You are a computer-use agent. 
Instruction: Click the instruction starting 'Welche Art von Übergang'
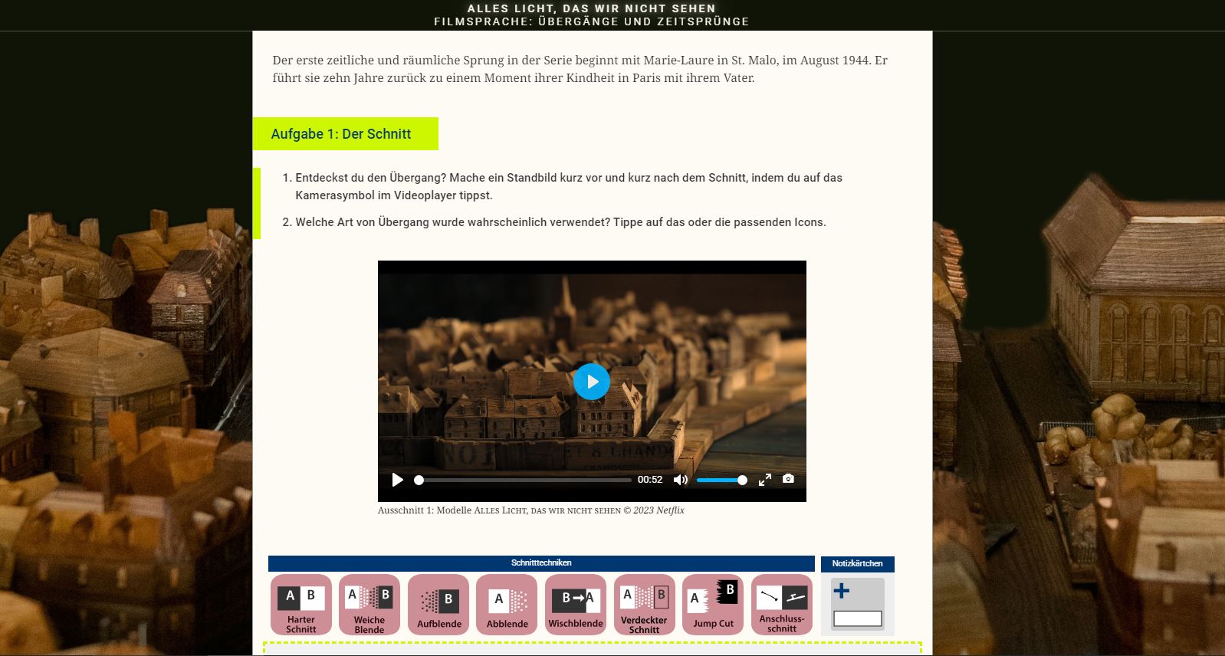(x=560, y=222)
